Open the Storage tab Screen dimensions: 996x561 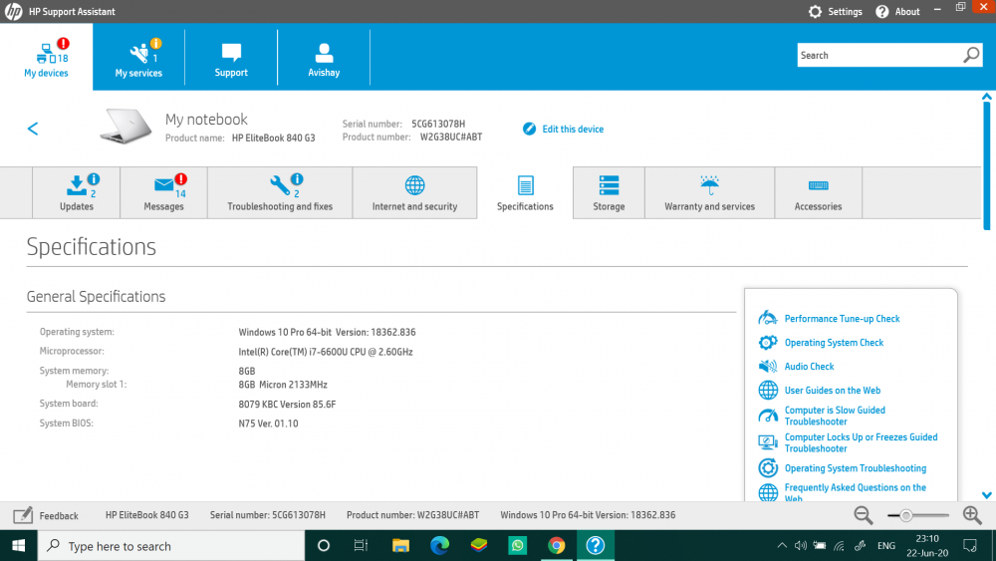coord(609,193)
